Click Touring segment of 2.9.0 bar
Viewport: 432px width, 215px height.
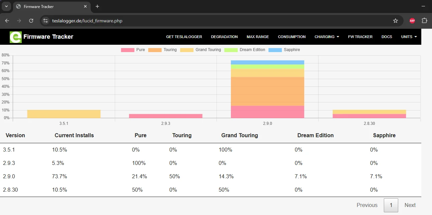pos(267,91)
